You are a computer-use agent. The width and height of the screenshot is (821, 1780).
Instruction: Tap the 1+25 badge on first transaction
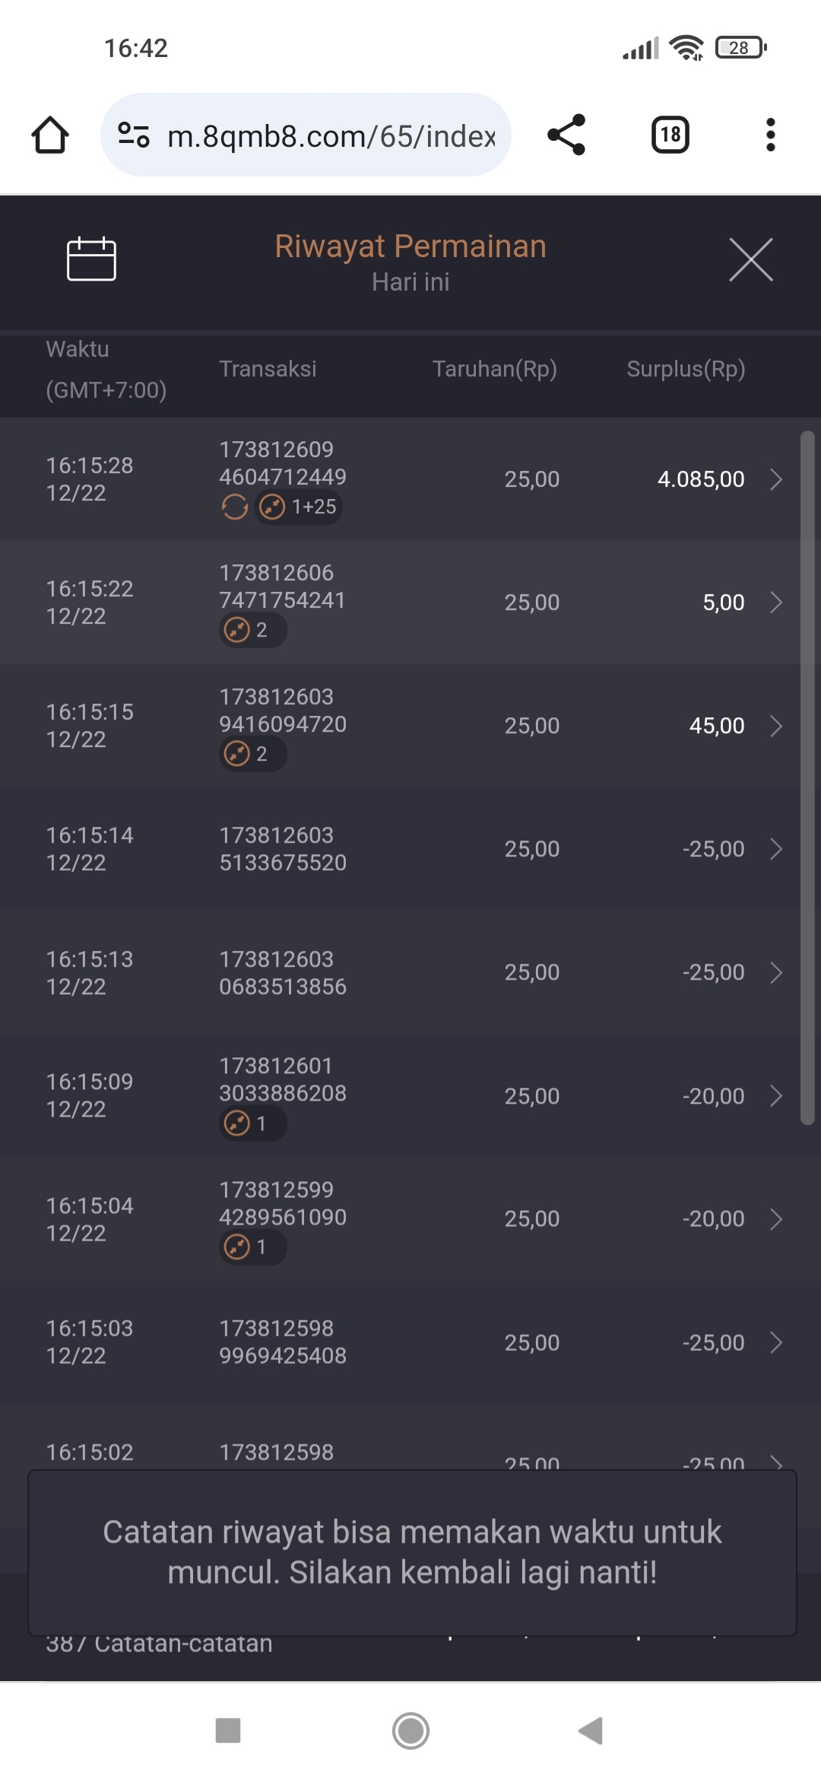click(x=299, y=507)
